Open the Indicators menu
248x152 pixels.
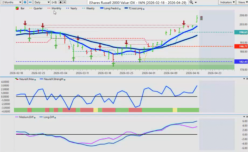[227, 2]
